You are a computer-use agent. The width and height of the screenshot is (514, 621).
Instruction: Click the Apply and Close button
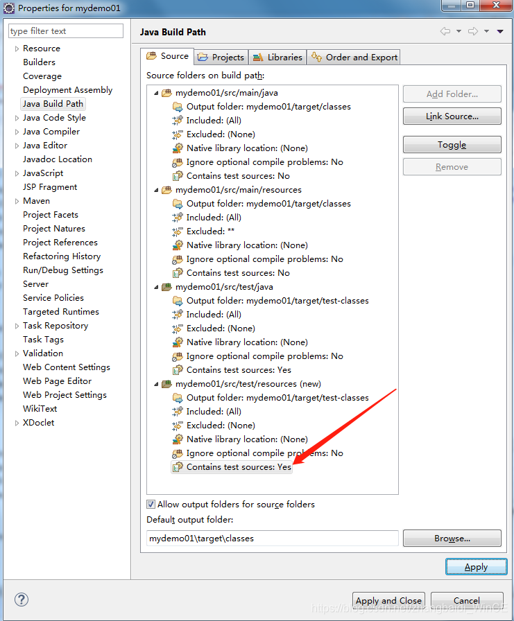pos(388,601)
